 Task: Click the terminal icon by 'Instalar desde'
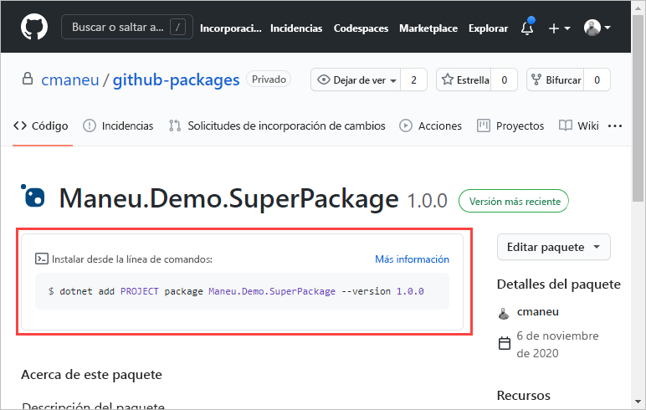coord(42,259)
